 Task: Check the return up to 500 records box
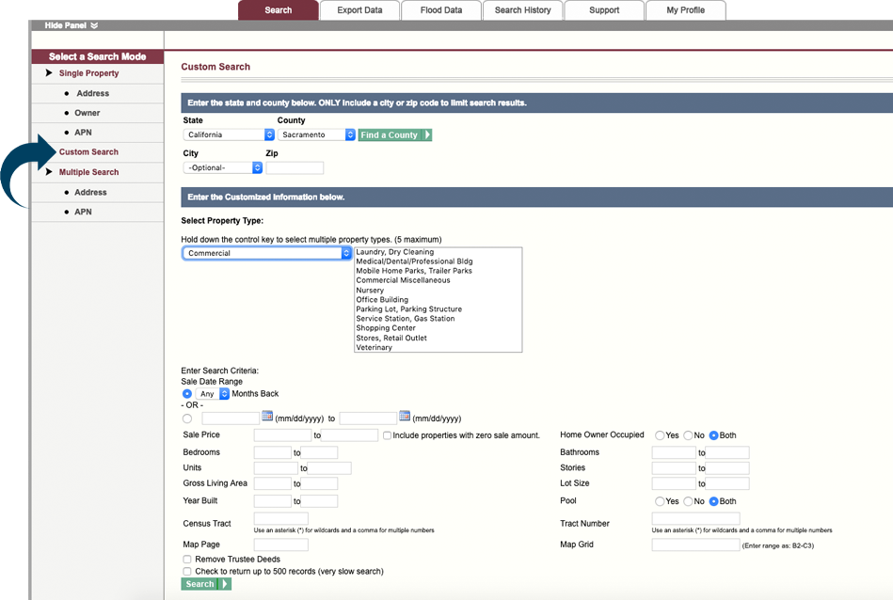[x=187, y=571]
